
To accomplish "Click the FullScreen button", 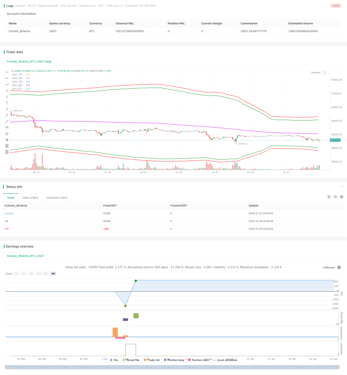I will pos(329,267).
